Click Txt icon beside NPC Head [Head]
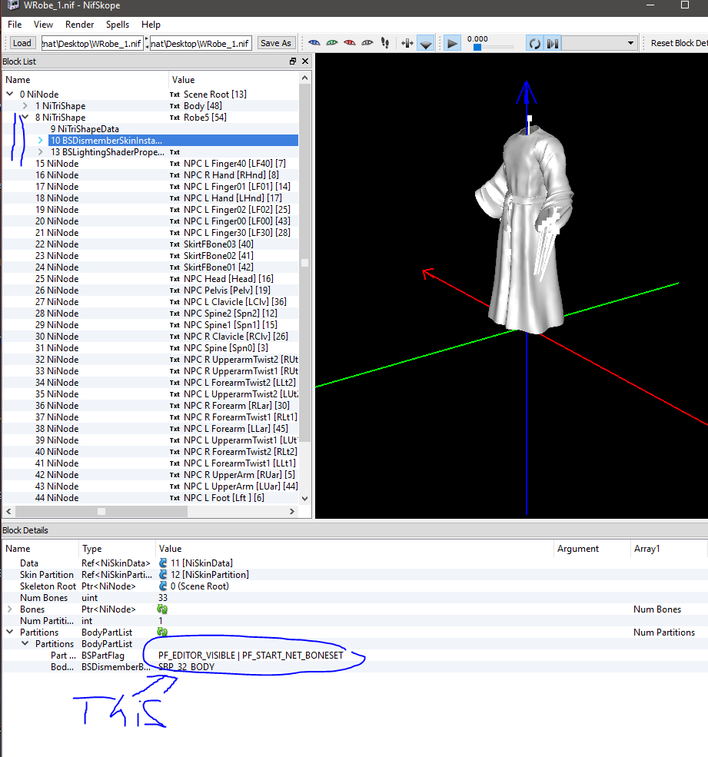The width and height of the screenshot is (708, 757). tap(175, 279)
